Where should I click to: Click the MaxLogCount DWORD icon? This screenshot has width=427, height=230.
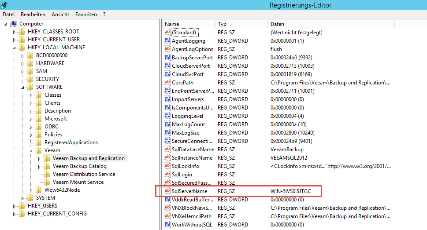pyautogui.click(x=167, y=124)
